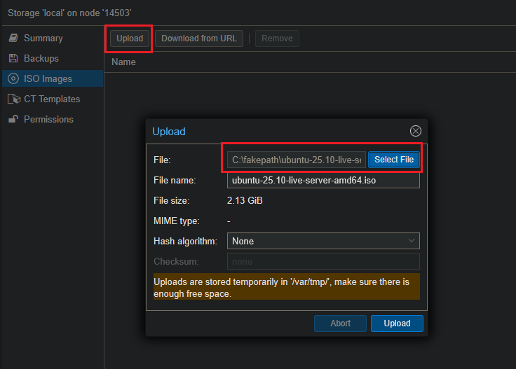This screenshot has height=369, width=516.
Task: Go to the Permissions sidebar item
Action: pyautogui.click(x=48, y=119)
